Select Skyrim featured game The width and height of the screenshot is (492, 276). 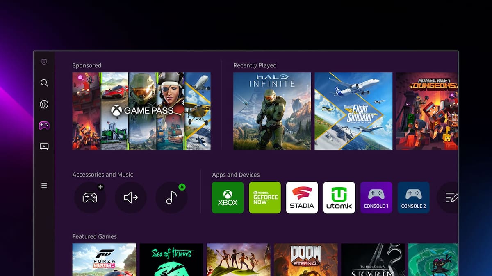pos(373,260)
